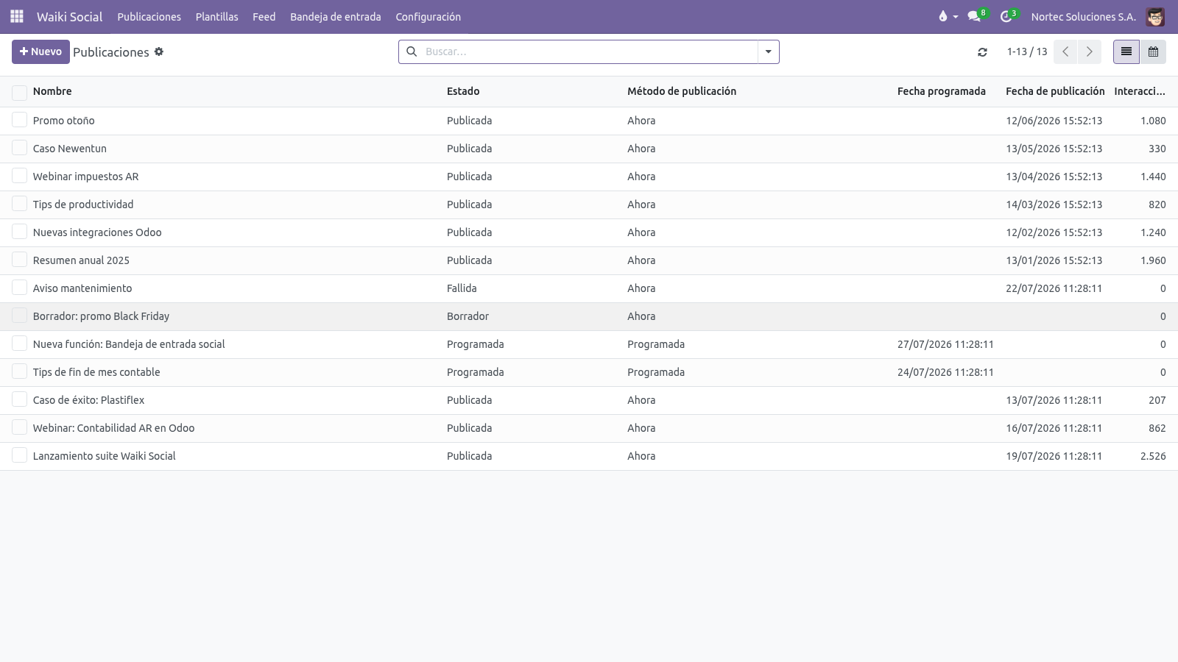
Task: Click Nortec Soluciones S.A. company name
Action: click(1083, 16)
